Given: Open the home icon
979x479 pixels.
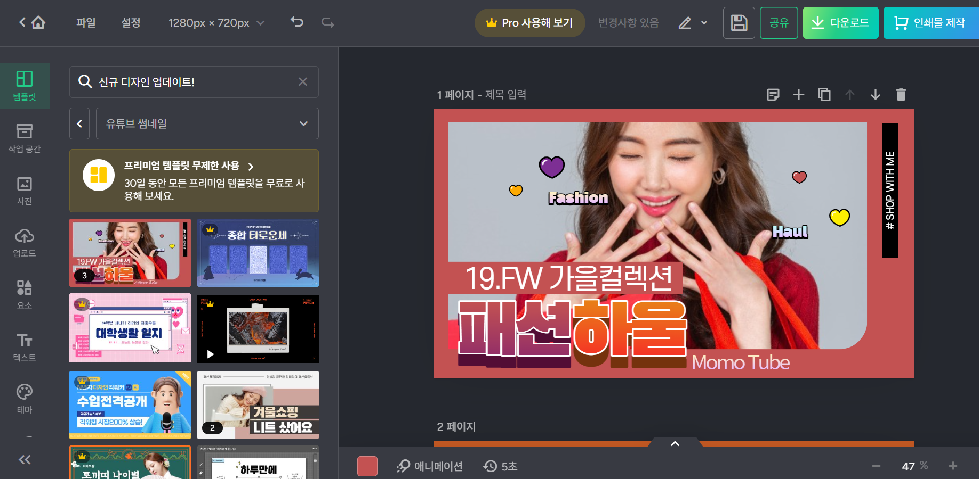Looking at the screenshot, I should tap(38, 22).
